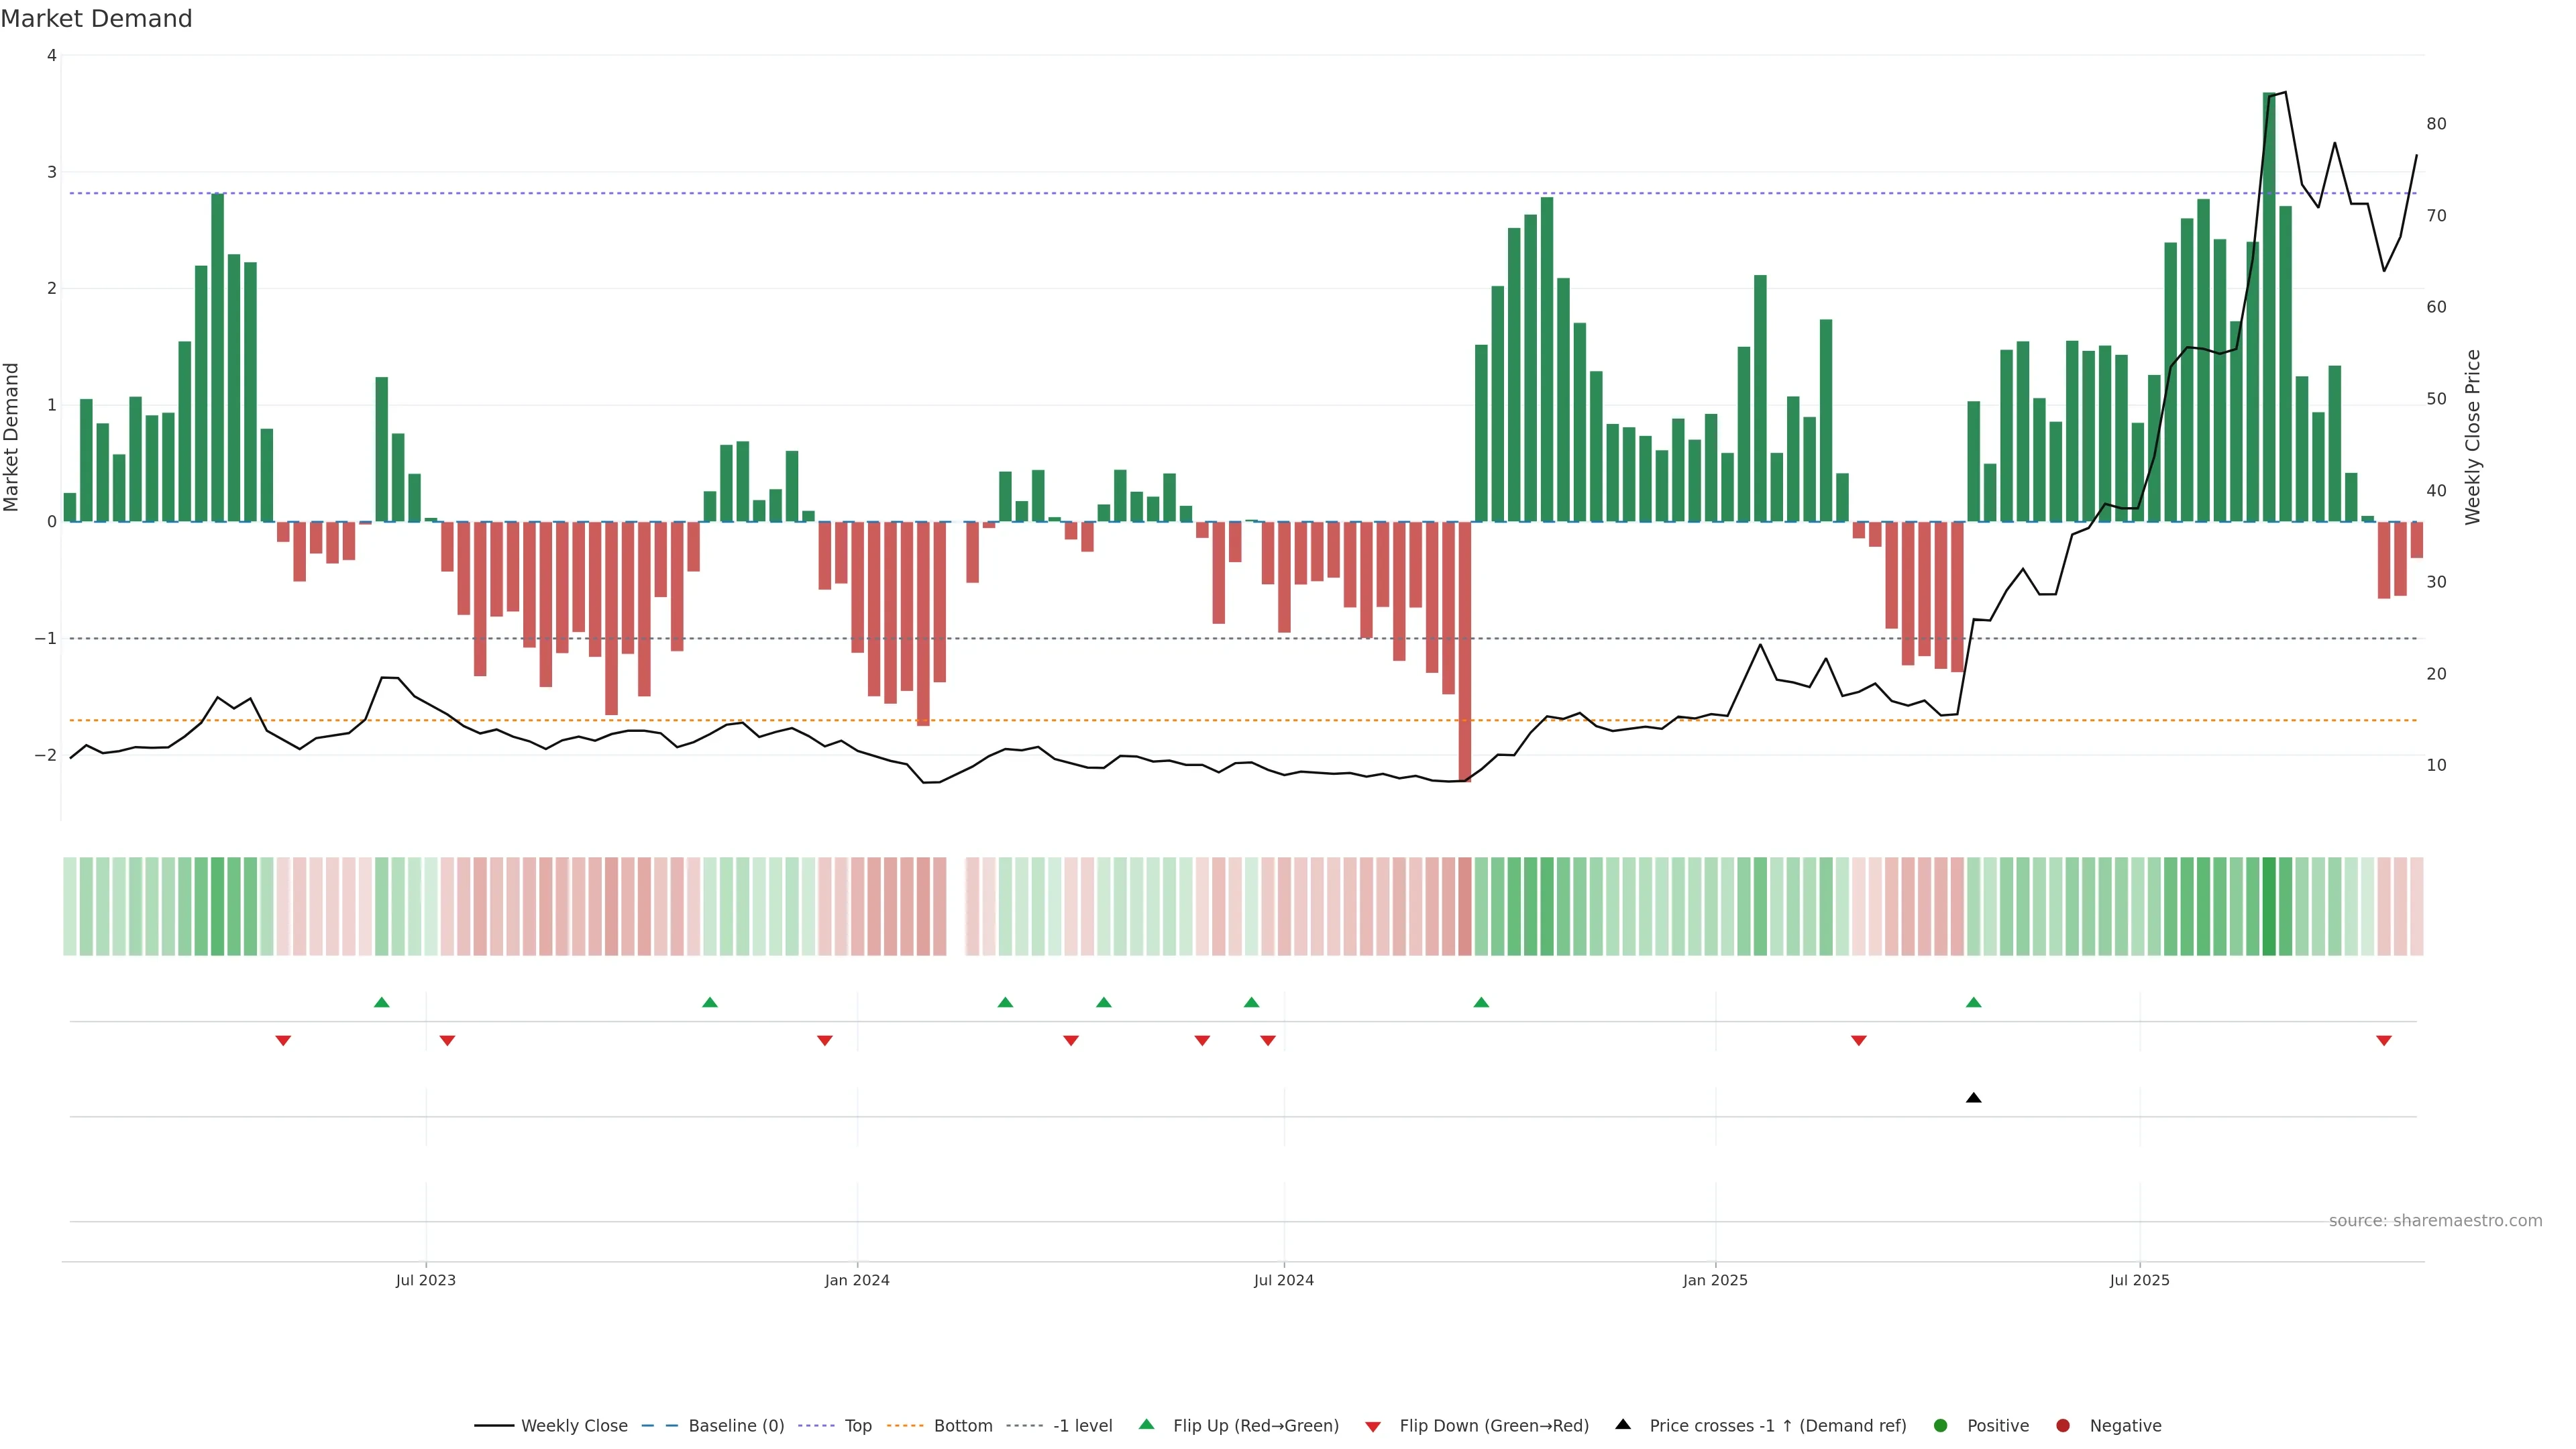Click the red Flip Down legend triangle

1373,1426
